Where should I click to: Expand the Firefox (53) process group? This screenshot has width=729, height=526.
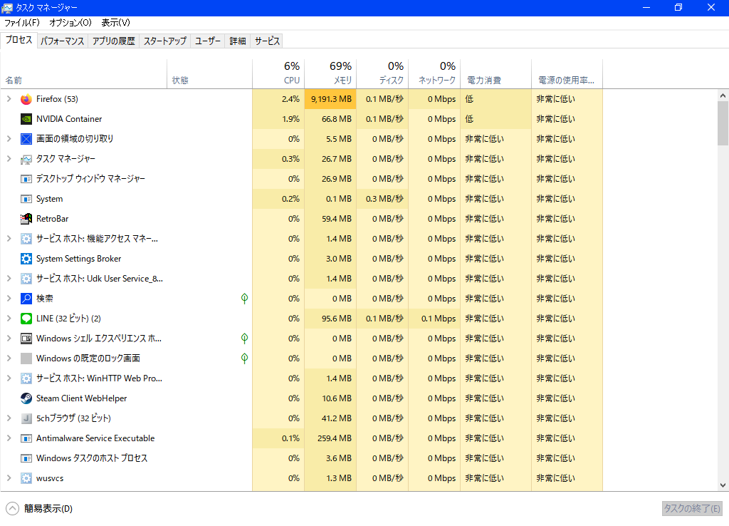tap(9, 99)
